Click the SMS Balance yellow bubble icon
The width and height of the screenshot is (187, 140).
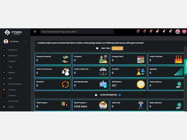click(141, 84)
